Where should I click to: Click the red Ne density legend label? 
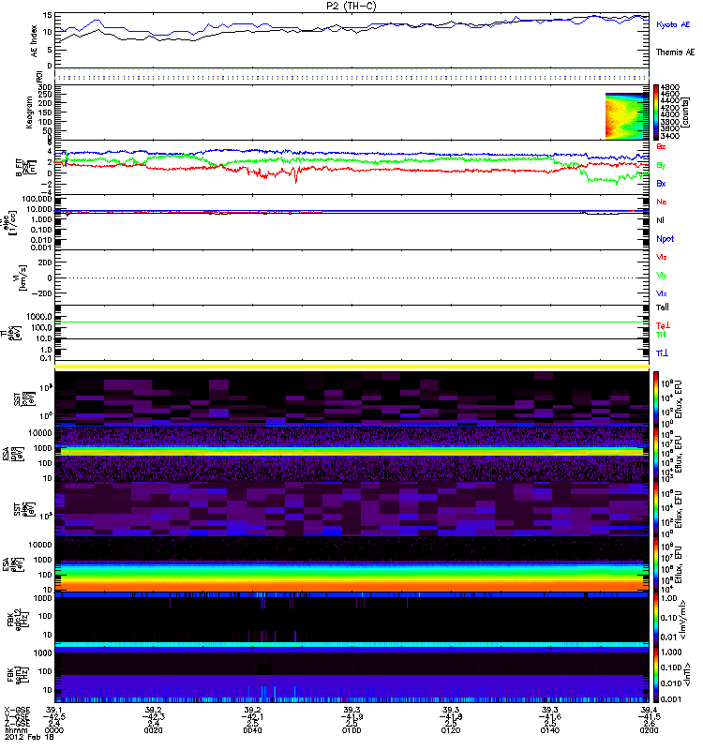coord(662,202)
